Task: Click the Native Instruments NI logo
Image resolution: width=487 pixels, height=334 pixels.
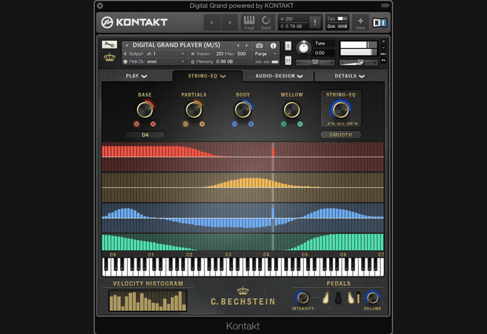Action: 379,22
